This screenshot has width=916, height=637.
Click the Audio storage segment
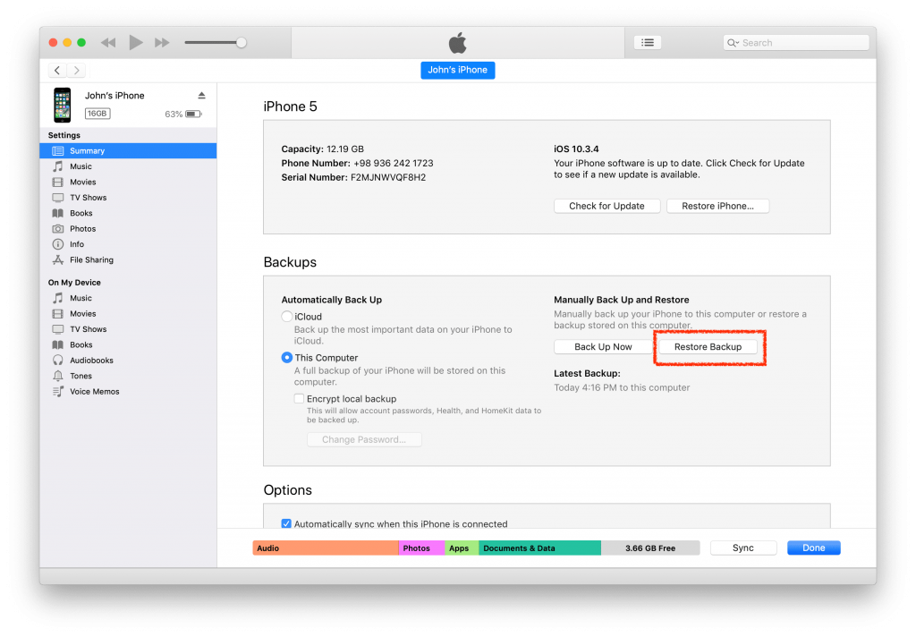(326, 548)
